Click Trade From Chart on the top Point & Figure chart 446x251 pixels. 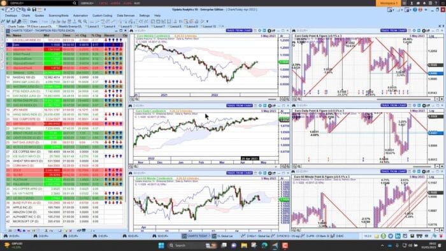393,31
